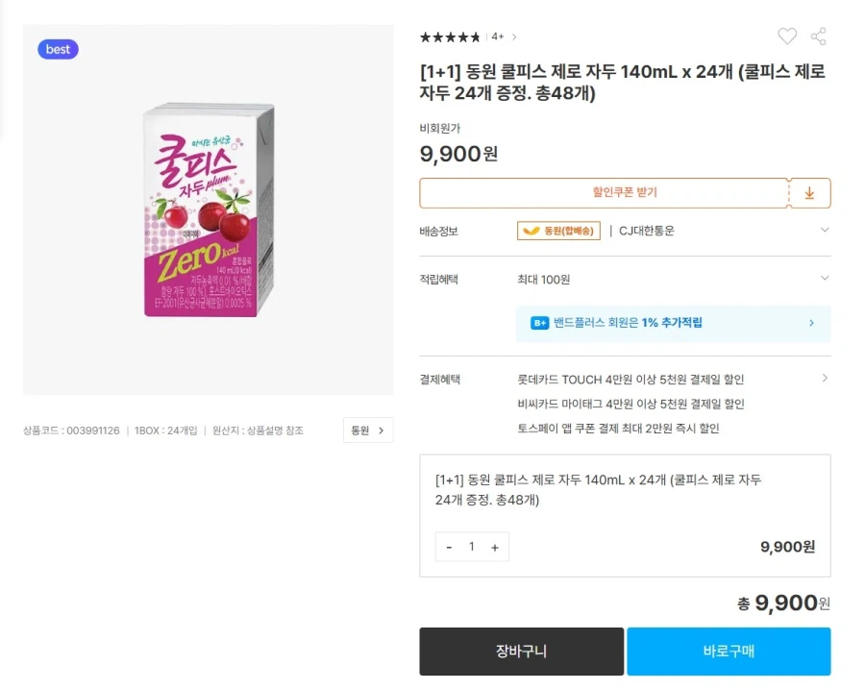
Task: Expand the 배송정보 delivery info section
Action: pyautogui.click(x=824, y=230)
